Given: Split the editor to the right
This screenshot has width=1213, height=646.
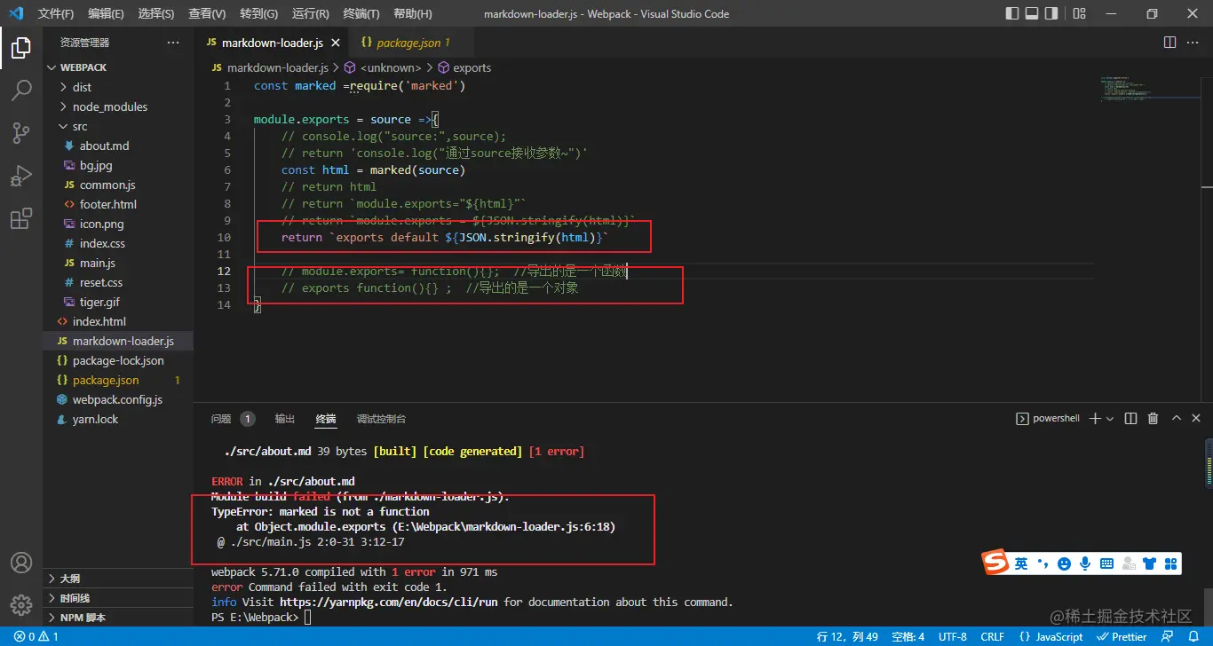Looking at the screenshot, I should point(1169,43).
